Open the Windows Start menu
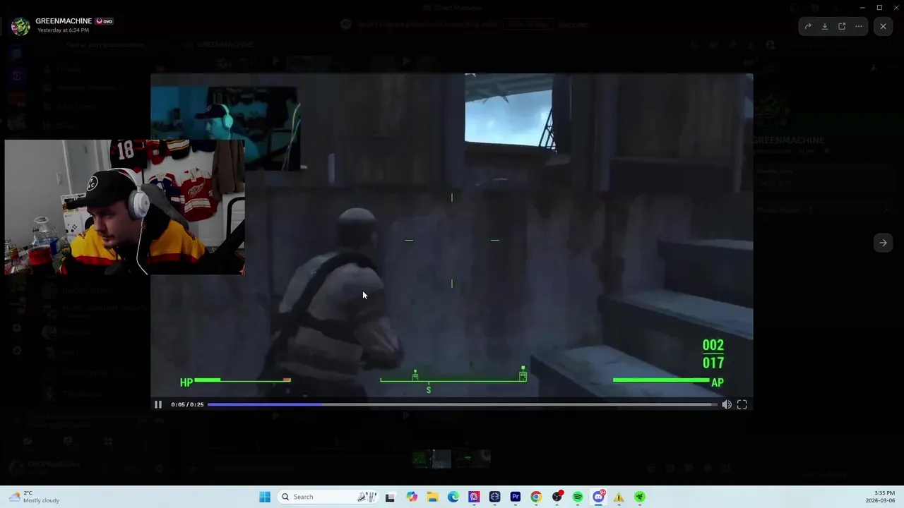 coord(265,497)
